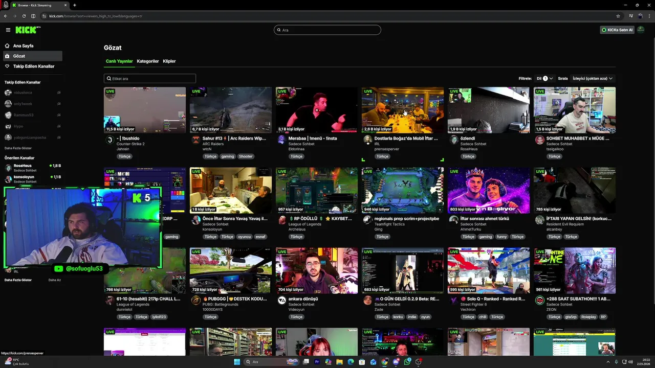Open WhatsApp from the taskbar
Image resolution: width=655 pixels, height=368 pixels.
[407, 362]
